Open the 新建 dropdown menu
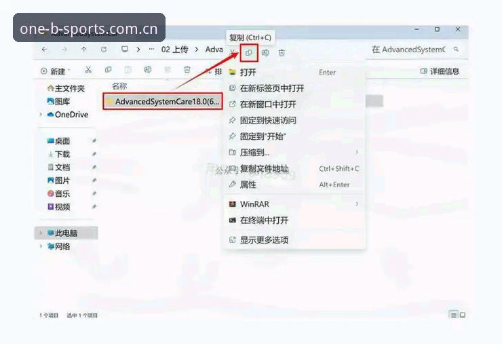The image size is (502, 344). point(56,71)
